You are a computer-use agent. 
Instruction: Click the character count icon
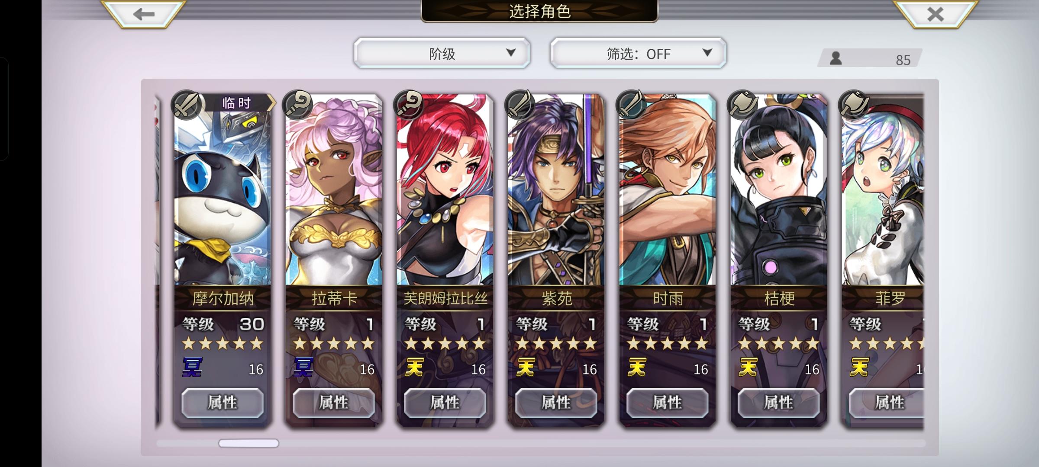pyautogui.click(x=836, y=58)
